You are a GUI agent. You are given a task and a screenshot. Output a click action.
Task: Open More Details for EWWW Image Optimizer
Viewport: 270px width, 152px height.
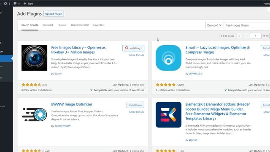137,112
